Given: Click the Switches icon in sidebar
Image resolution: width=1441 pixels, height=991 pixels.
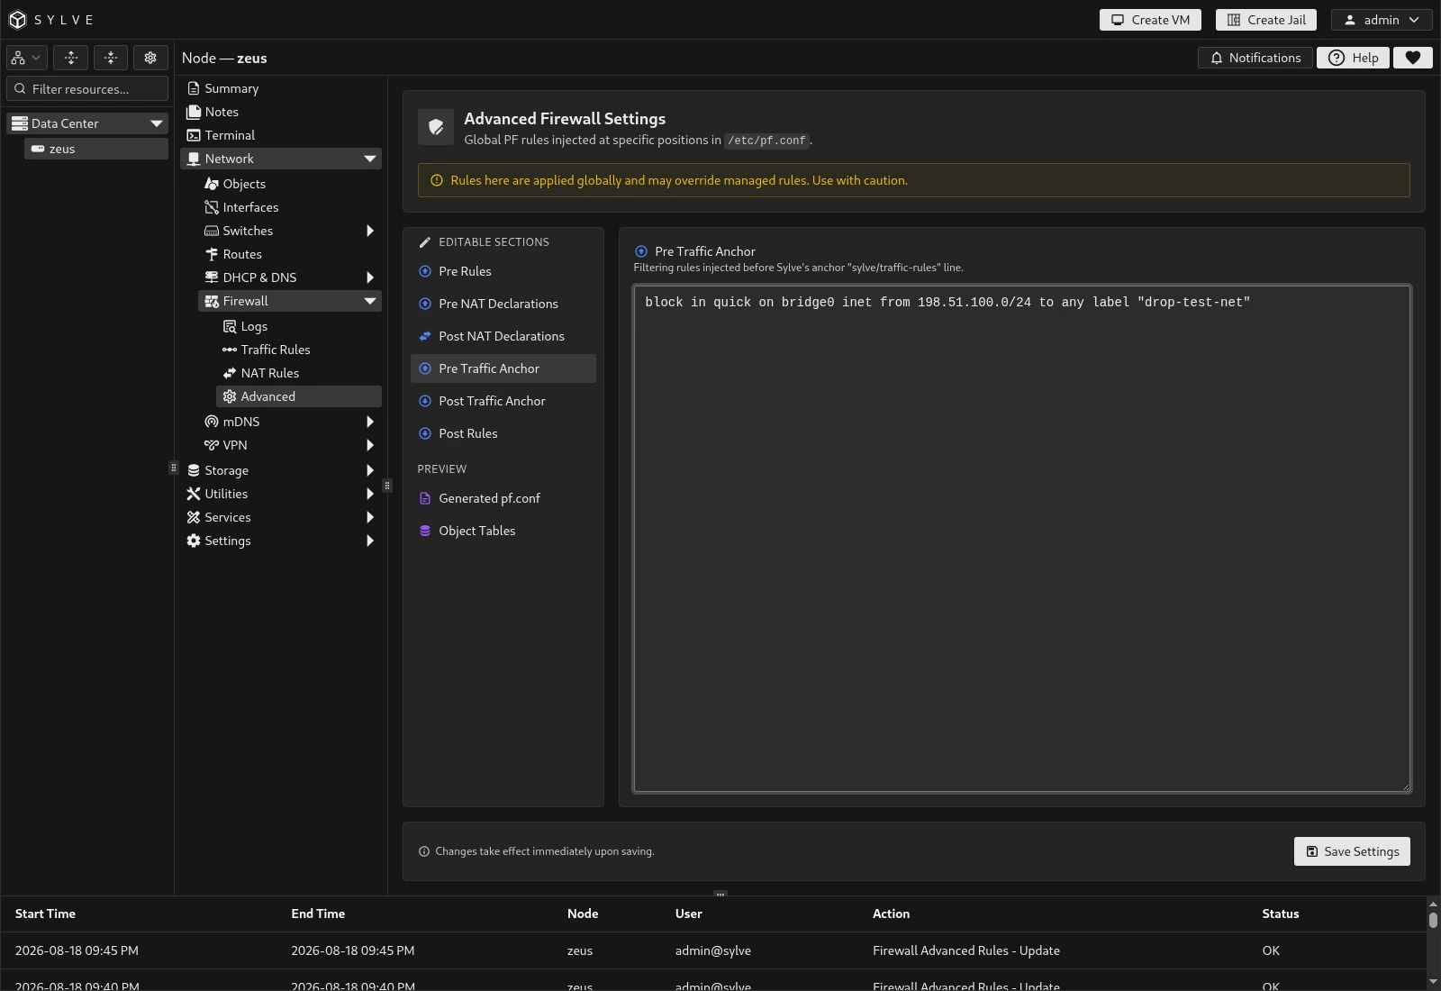Looking at the screenshot, I should (212, 231).
